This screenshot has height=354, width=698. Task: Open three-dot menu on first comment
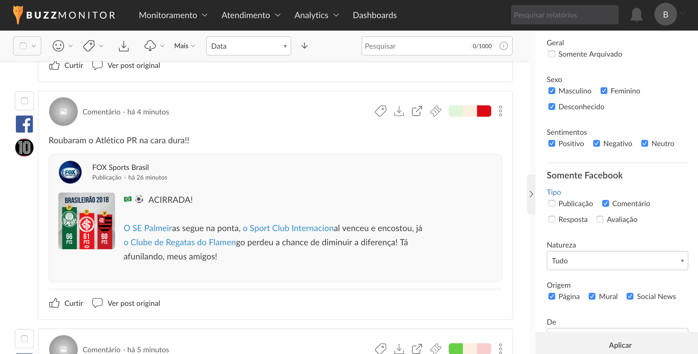(501, 111)
